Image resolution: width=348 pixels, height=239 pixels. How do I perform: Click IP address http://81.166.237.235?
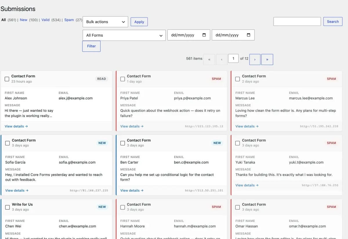coord(89,190)
